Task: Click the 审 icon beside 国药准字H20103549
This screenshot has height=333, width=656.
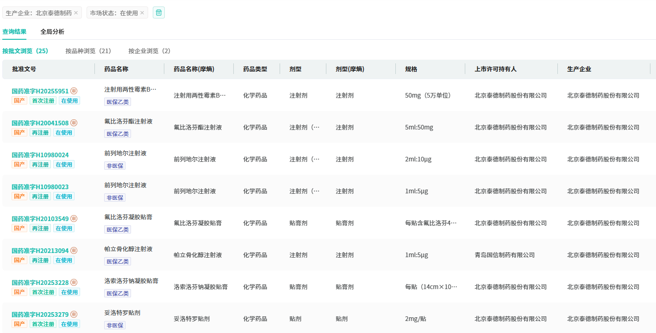Action: 74,219
